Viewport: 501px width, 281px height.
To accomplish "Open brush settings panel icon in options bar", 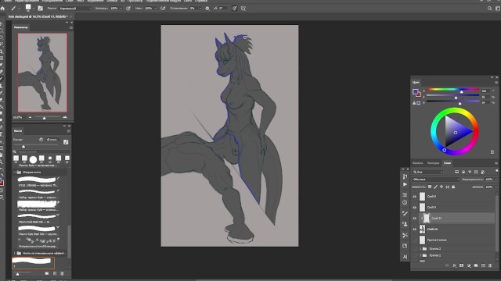I will (40, 9).
